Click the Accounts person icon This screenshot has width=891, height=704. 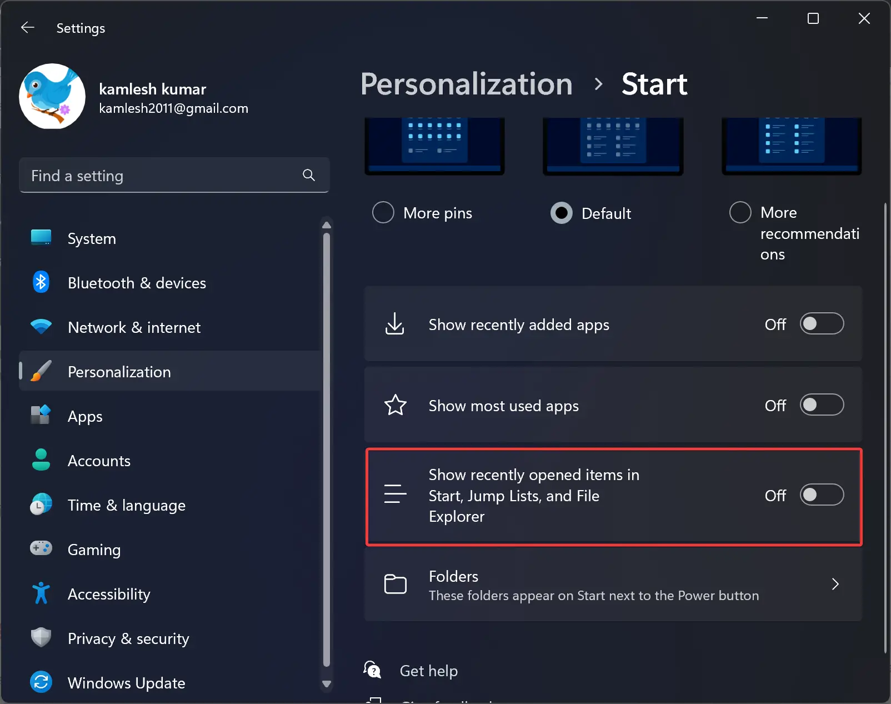(41, 460)
